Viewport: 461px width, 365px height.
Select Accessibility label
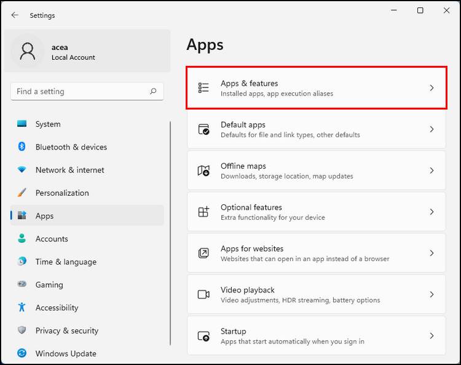tap(57, 308)
